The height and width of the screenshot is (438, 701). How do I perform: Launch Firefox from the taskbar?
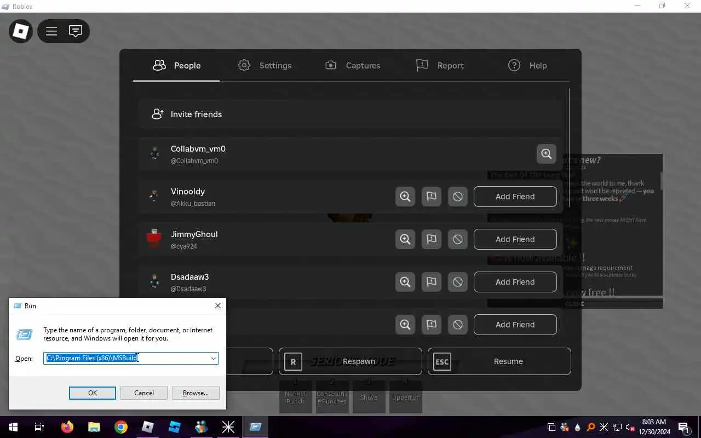click(x=67, y=427)
